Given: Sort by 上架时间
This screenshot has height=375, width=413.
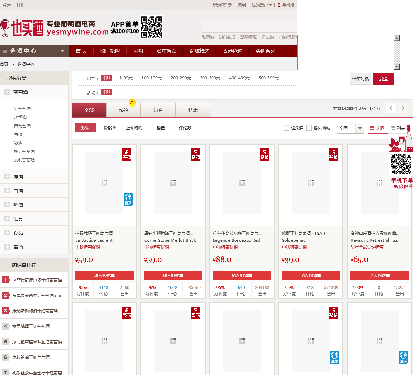Looking at the screenshot, I should [134, 128].
